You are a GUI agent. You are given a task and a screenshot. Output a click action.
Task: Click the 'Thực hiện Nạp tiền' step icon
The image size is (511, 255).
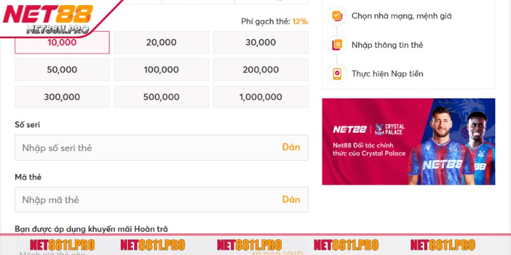(x=337, y=73)
